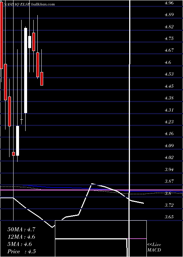
Task: Click the Price : 4.5 label
Action: pyautogui.click(x=22, y=251)
